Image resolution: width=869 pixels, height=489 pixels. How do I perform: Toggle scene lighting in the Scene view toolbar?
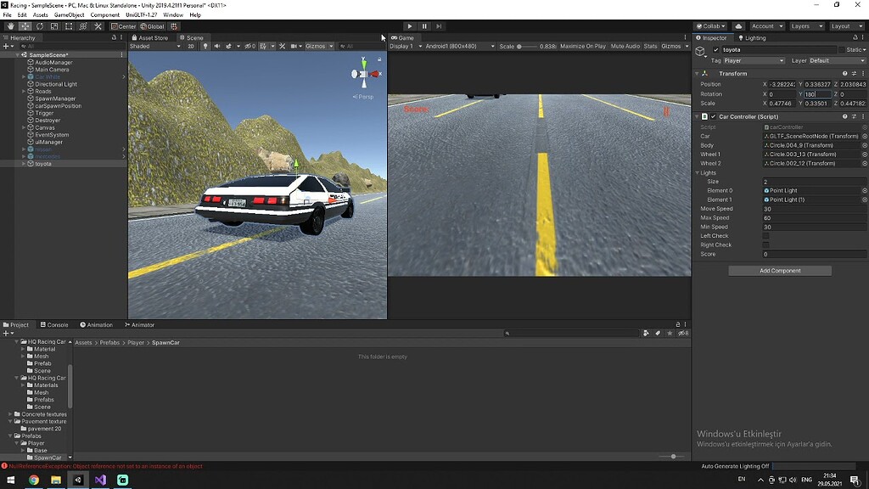205,46
